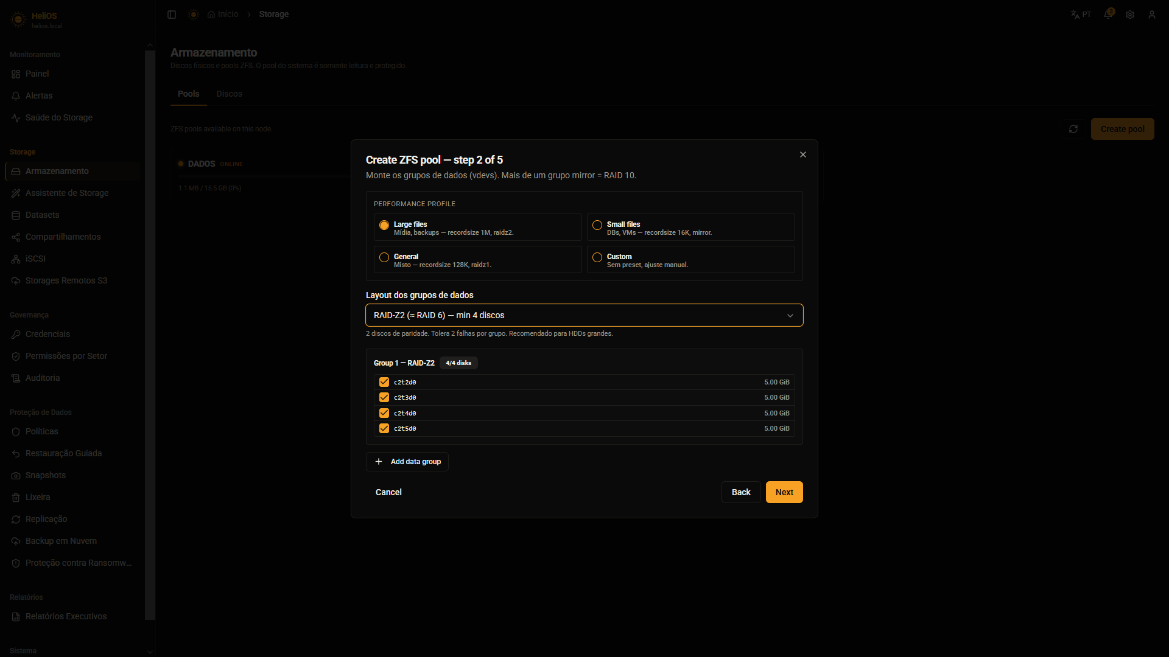
Task: Open Relatórios Executivos menu item
Action: (x=72, y=617)
